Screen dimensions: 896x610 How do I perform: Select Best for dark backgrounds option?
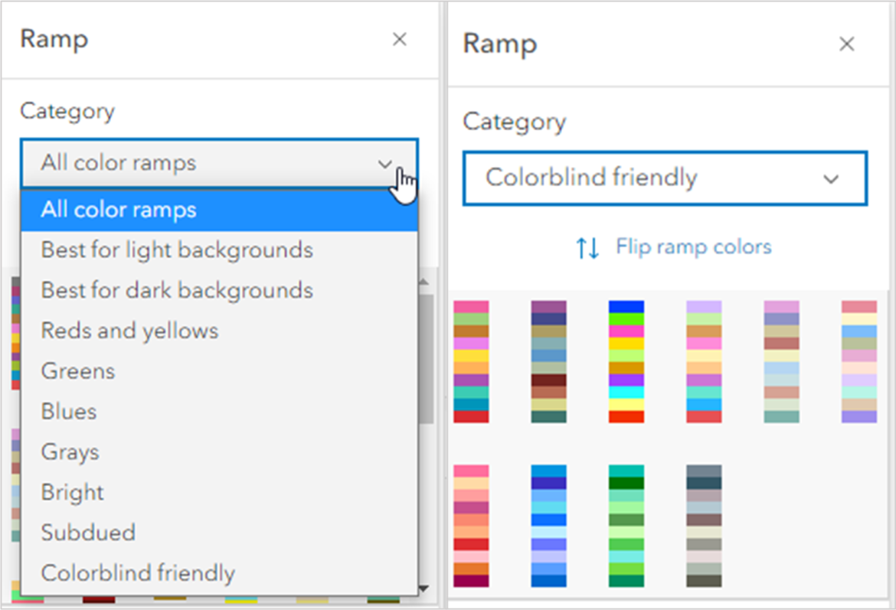(177, 291)
